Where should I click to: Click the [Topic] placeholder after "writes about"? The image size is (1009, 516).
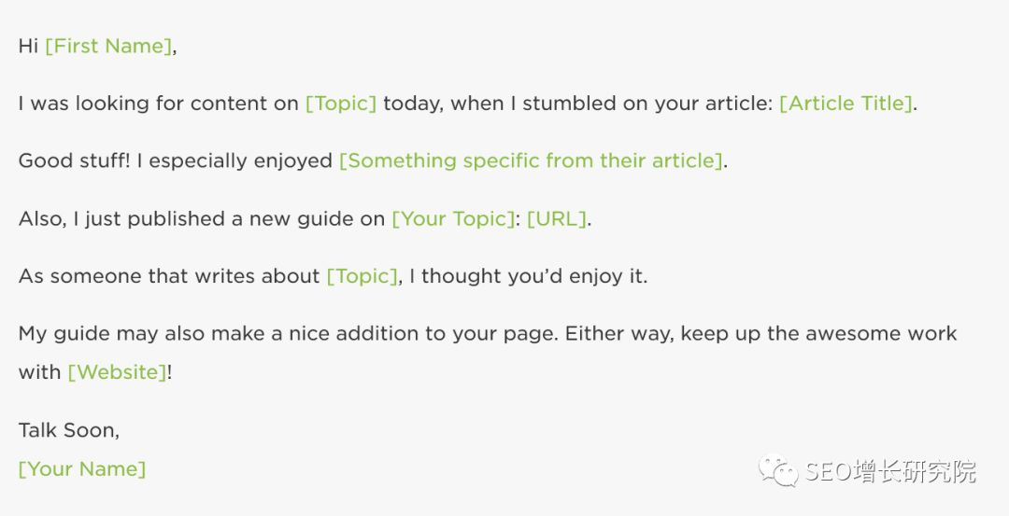(362, 276)
